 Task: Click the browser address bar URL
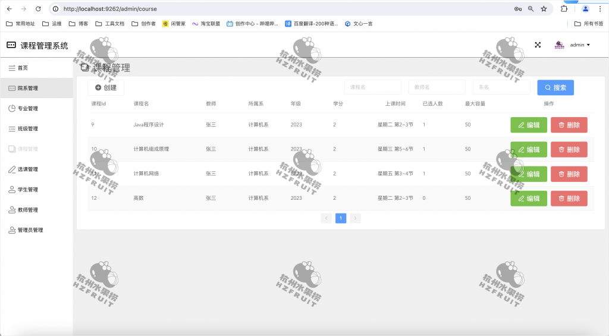110,8
